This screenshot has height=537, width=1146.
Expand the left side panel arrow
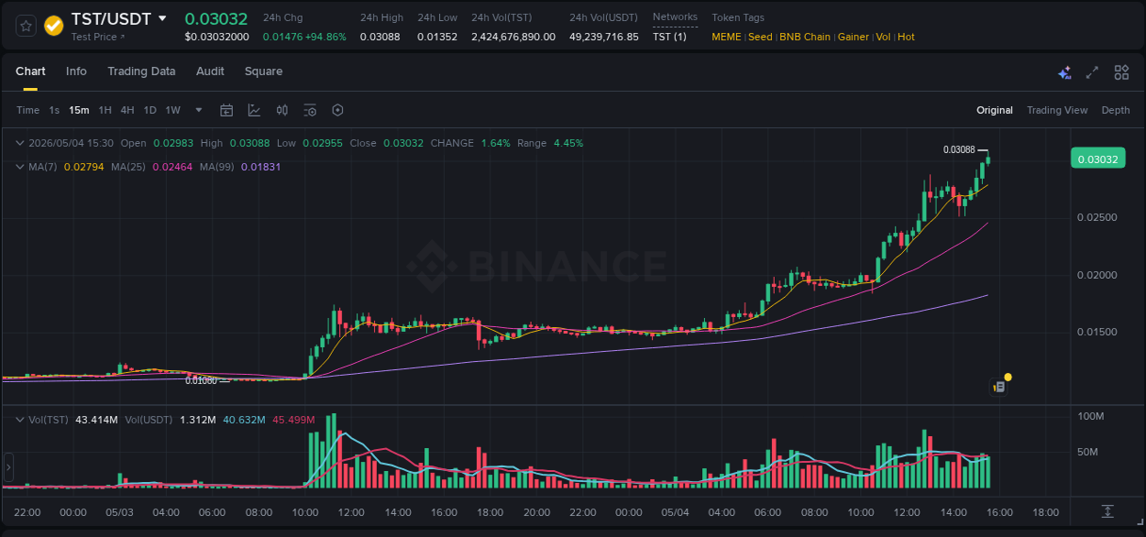(8, 466)
